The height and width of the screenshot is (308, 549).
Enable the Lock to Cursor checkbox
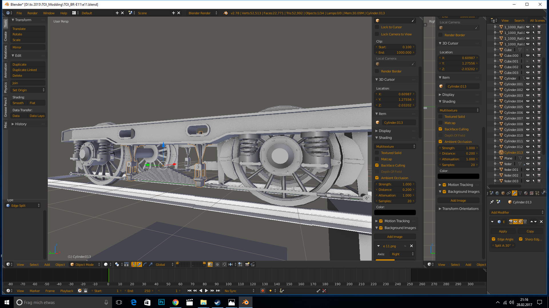pos(377,27)
